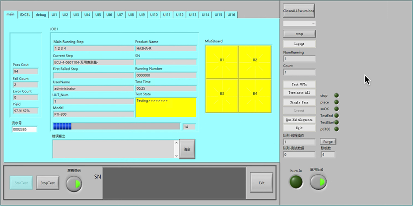Open the debug tab
The height and width of the screenshot is (206, 413).
coord(41,15)
